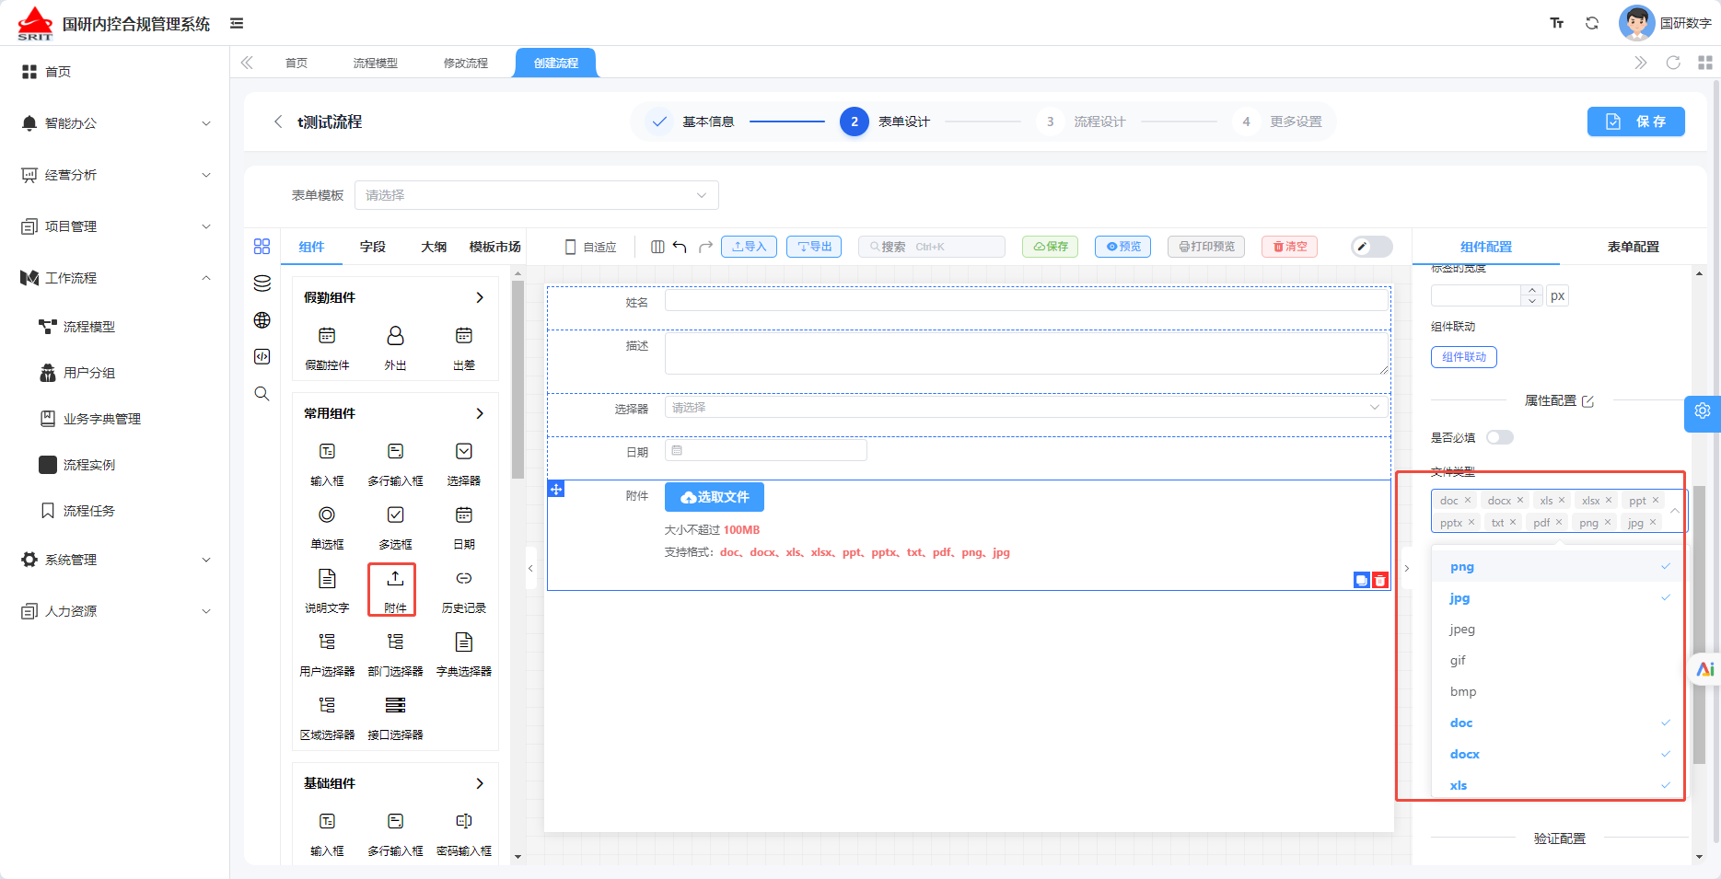Deselect xls in file type list
This screenshot has width=1721, height=879.
1559,785
